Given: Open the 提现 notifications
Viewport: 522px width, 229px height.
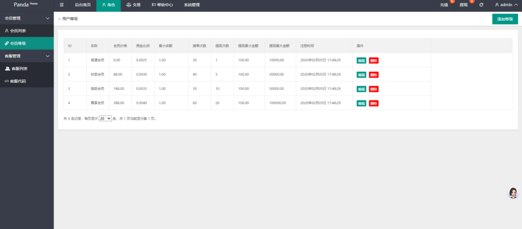Looking at the screenshot, I should (464, 5).
